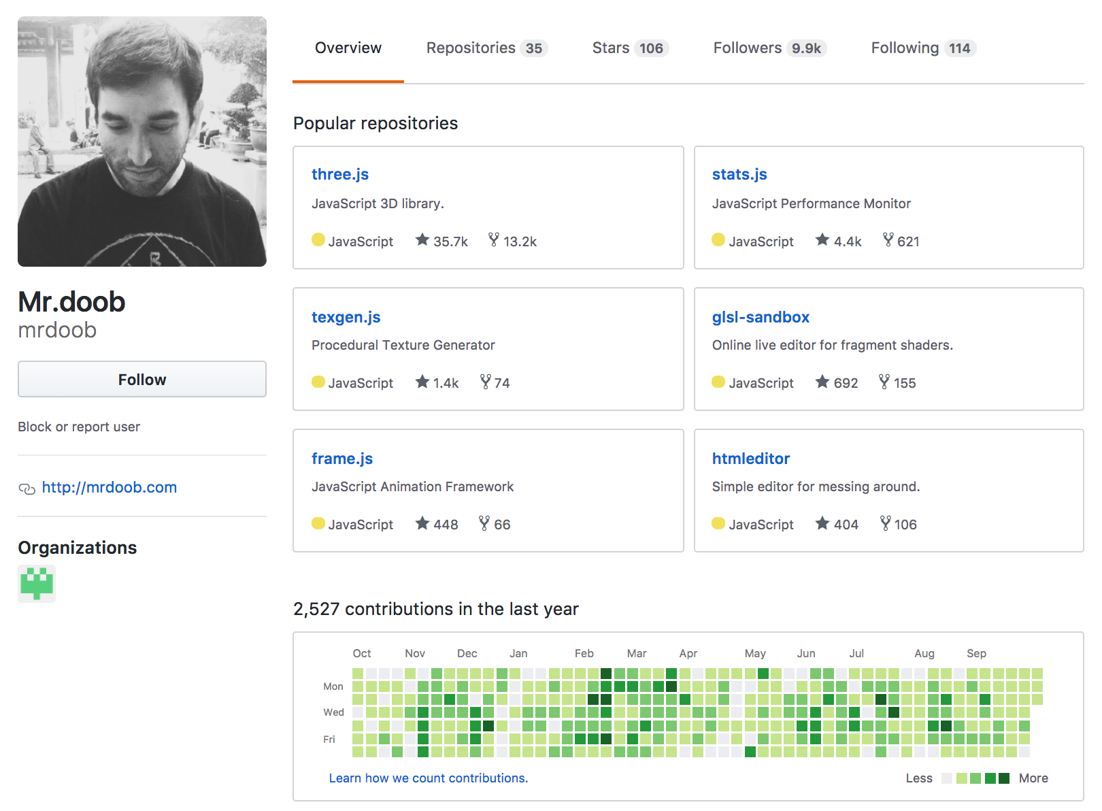Open the three.js repository
Viewport: 1102px width, 811px height.
click(x=340, y=174)
